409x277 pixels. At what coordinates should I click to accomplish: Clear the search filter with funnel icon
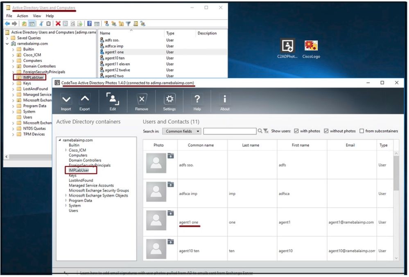coord(266,131)
